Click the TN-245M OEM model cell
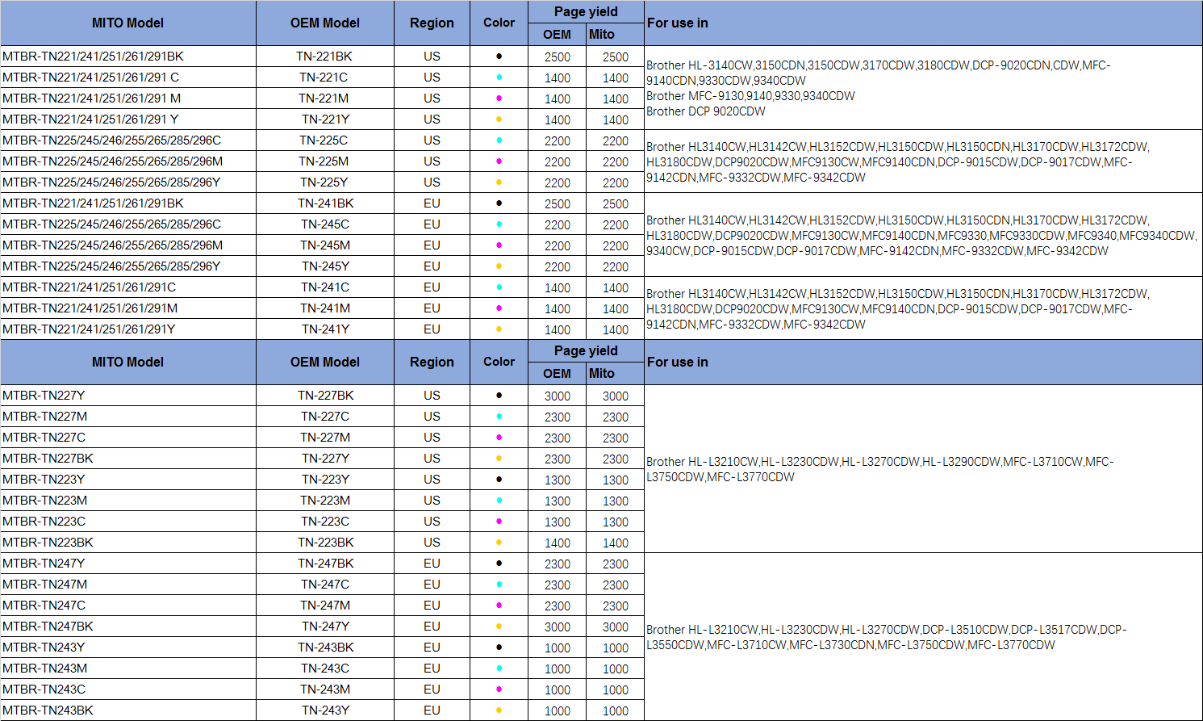Image resolution: width=1203 pixels, height=721 pixels. pyautogui.click(x=324, y=245)
